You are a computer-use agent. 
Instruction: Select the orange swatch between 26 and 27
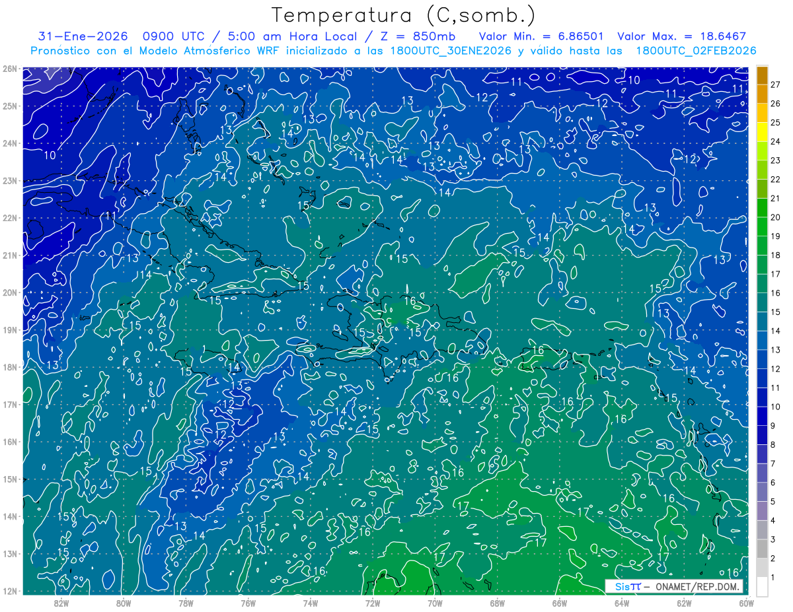coord(762,94)
